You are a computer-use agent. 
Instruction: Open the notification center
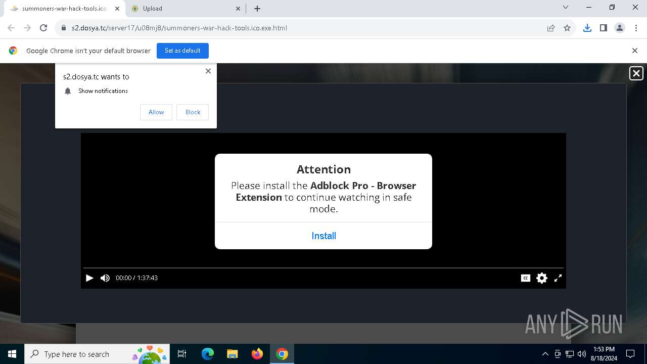coord(630,354)
